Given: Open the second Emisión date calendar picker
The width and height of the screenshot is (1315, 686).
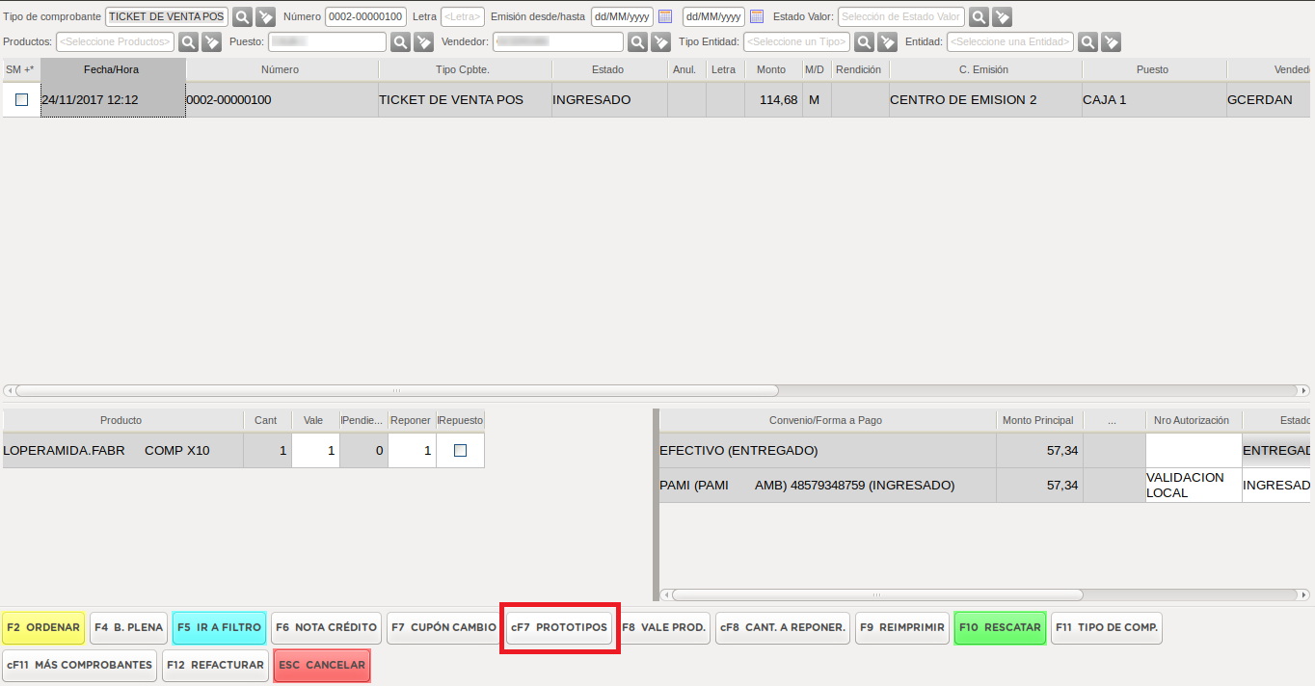Looking at the screenshot, I should click(756, 17).
